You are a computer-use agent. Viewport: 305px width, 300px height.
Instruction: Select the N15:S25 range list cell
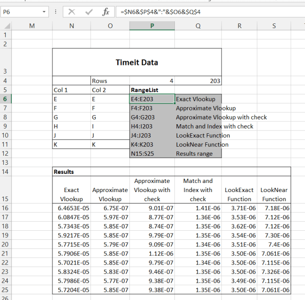(x=152, y=153)
